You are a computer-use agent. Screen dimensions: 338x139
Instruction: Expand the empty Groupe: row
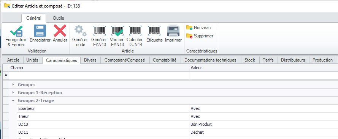pyautogui.click(x=13, y=85)
